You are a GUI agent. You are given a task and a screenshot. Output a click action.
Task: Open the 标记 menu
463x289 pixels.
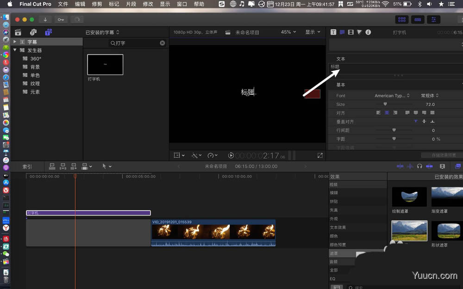114,4
